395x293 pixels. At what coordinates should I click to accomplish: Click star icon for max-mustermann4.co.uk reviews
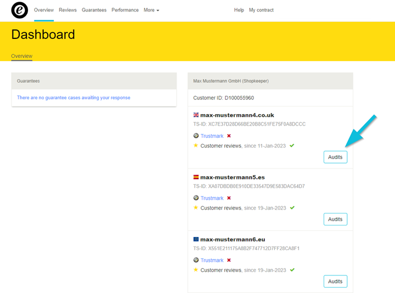coord(196,145)
